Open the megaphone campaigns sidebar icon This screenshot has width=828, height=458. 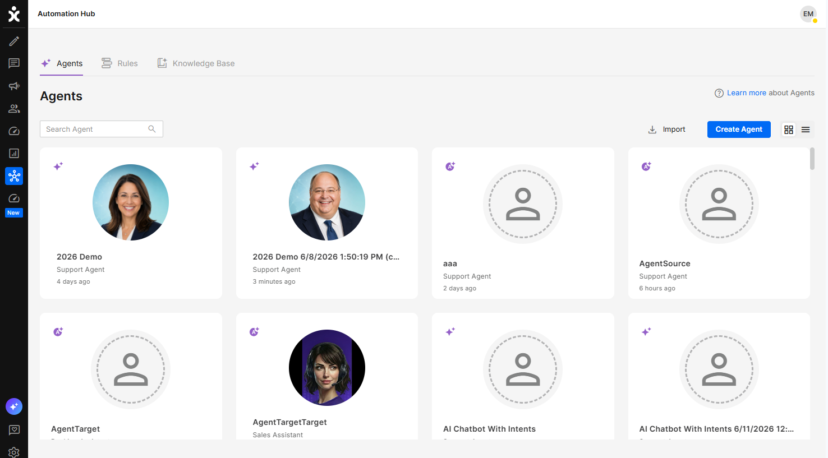coord(14,86)
